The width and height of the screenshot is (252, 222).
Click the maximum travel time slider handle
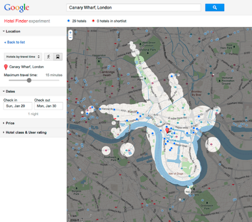(29, 80)
